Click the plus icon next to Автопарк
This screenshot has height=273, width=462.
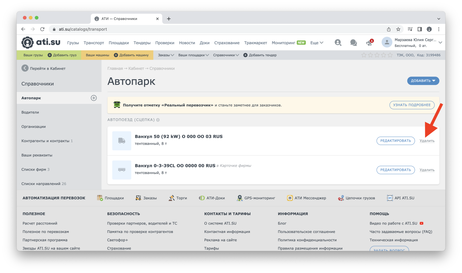click(94, 98)
